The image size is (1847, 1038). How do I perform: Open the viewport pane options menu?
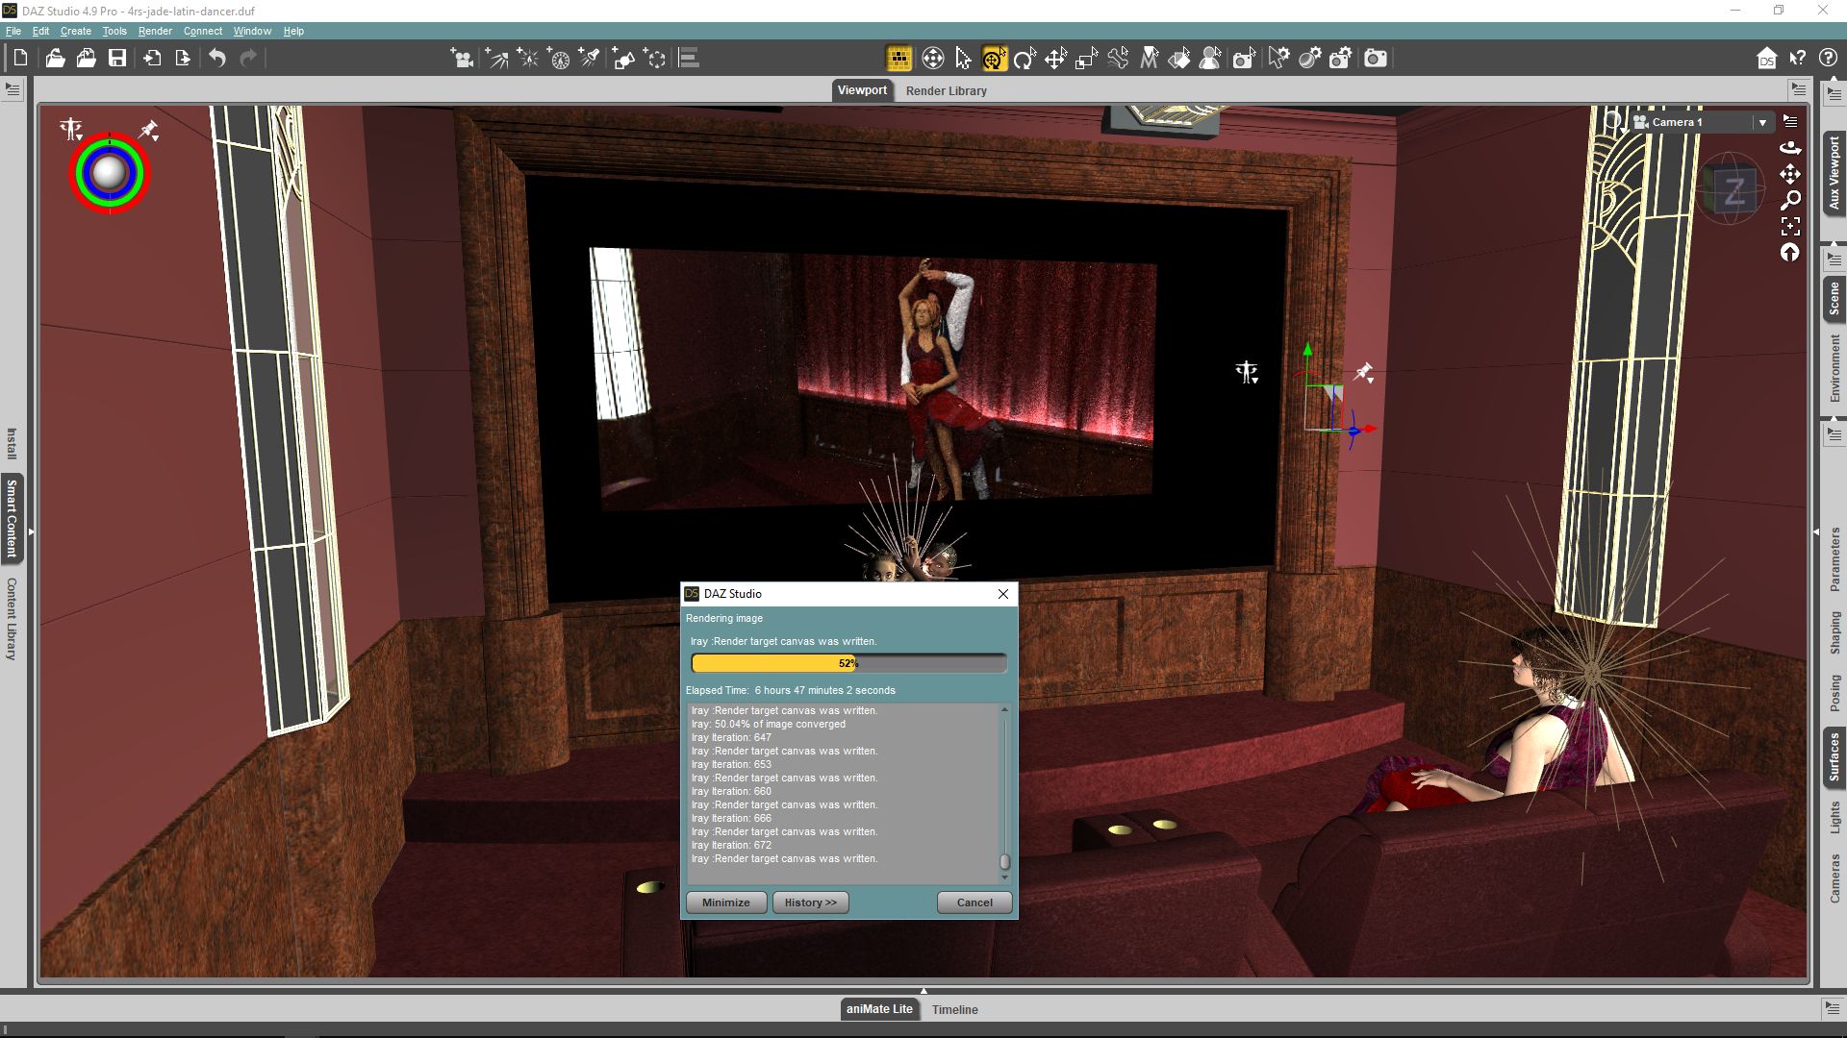tap(1798, 89)
